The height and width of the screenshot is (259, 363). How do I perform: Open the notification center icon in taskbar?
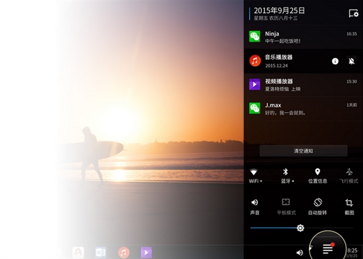(328, 248)
